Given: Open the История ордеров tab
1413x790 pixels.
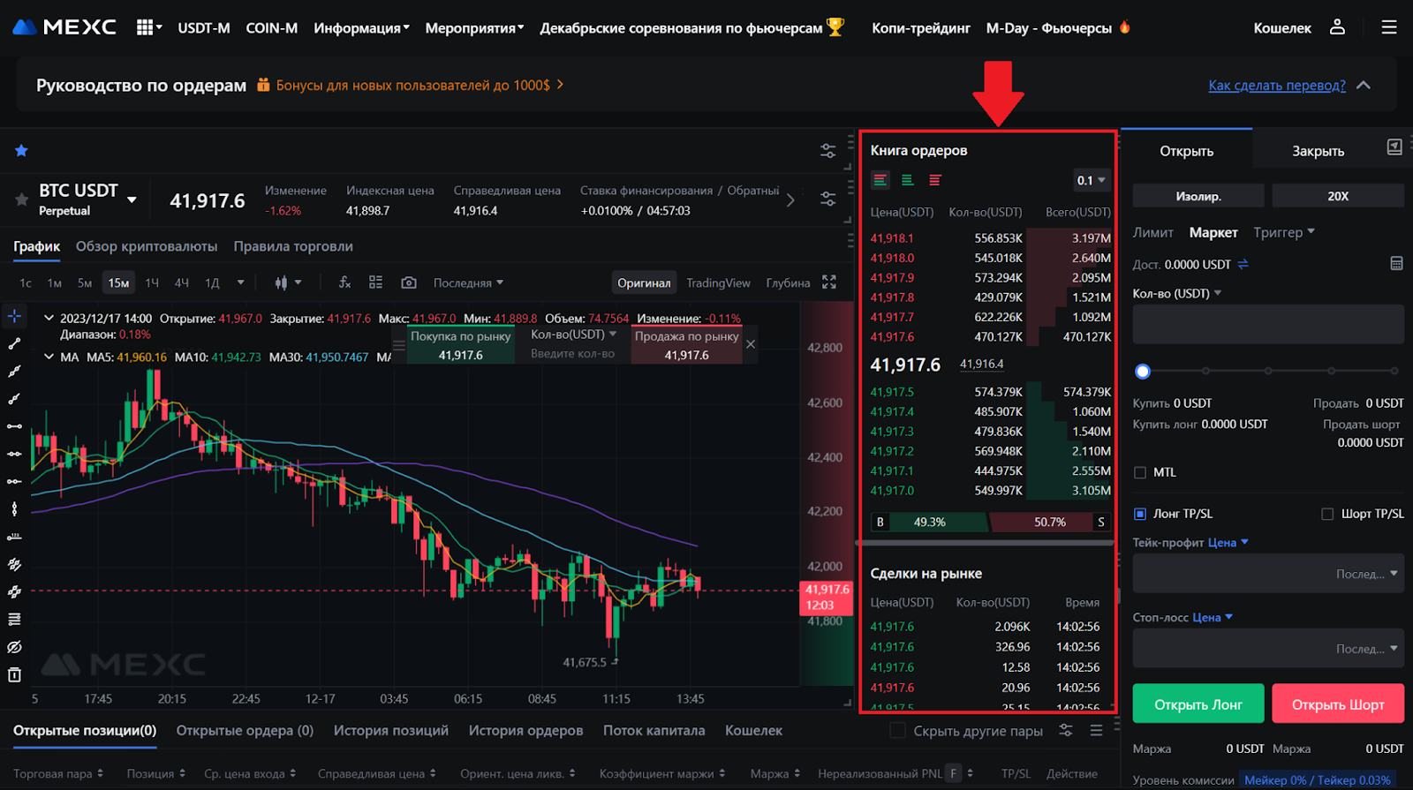Looking at the screenshot, I should tap(525, 730).
